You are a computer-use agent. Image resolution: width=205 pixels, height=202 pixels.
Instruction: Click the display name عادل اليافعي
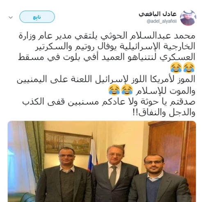click(158, 14)
